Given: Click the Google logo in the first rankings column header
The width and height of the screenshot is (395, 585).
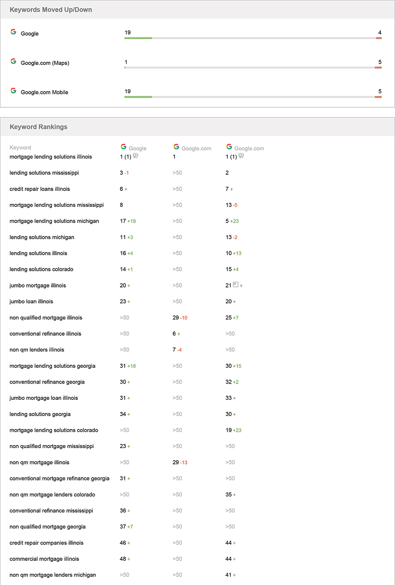Looking at the screenshot, I should point(123,147).
